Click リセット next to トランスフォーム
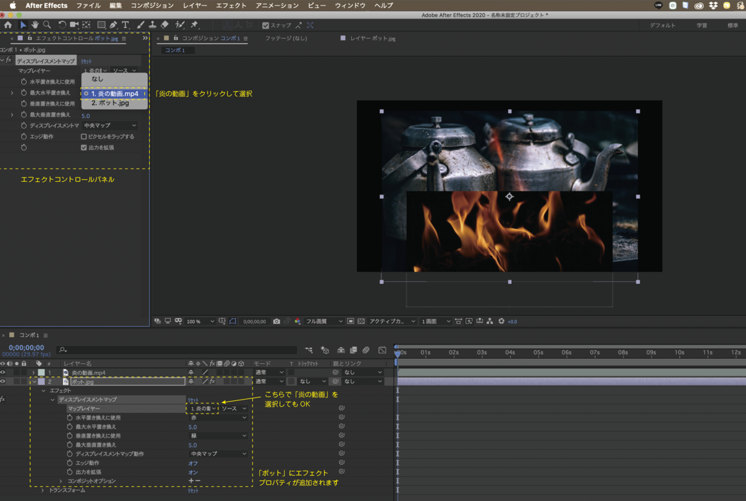Image resolution: width=746 pixels, height=501 pixels. coord(193,490)
